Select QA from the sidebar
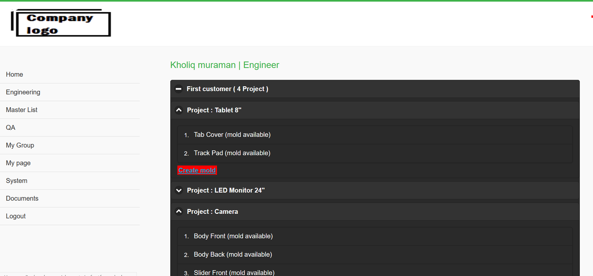Screen dimensions: 593x276 (11, 128)
